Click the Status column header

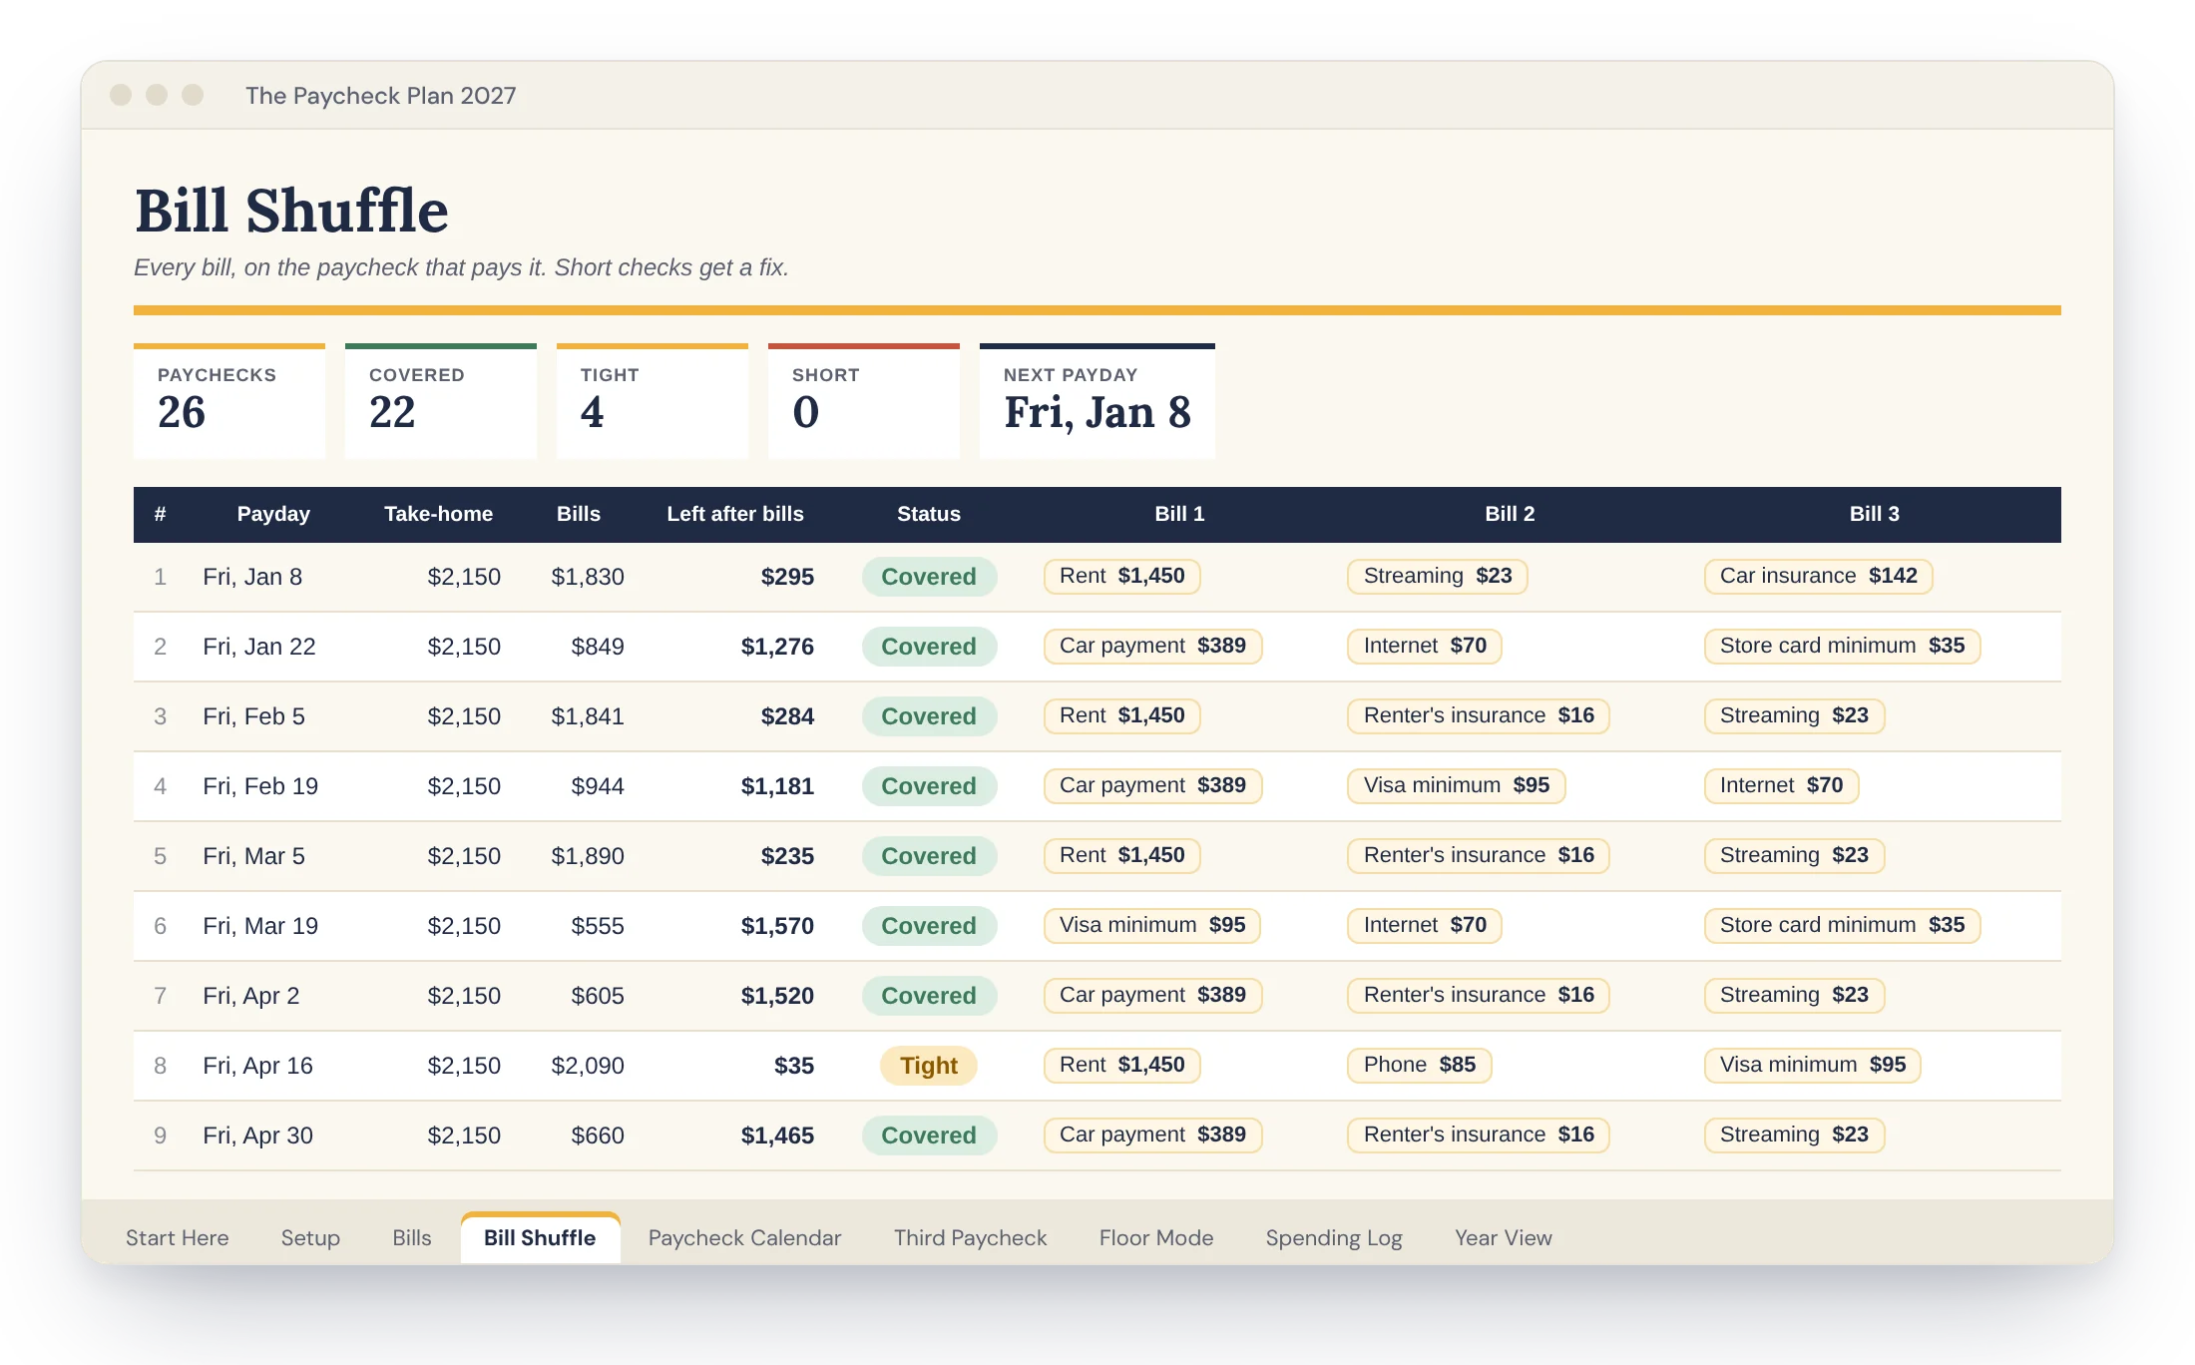click(x=928, y=514)
